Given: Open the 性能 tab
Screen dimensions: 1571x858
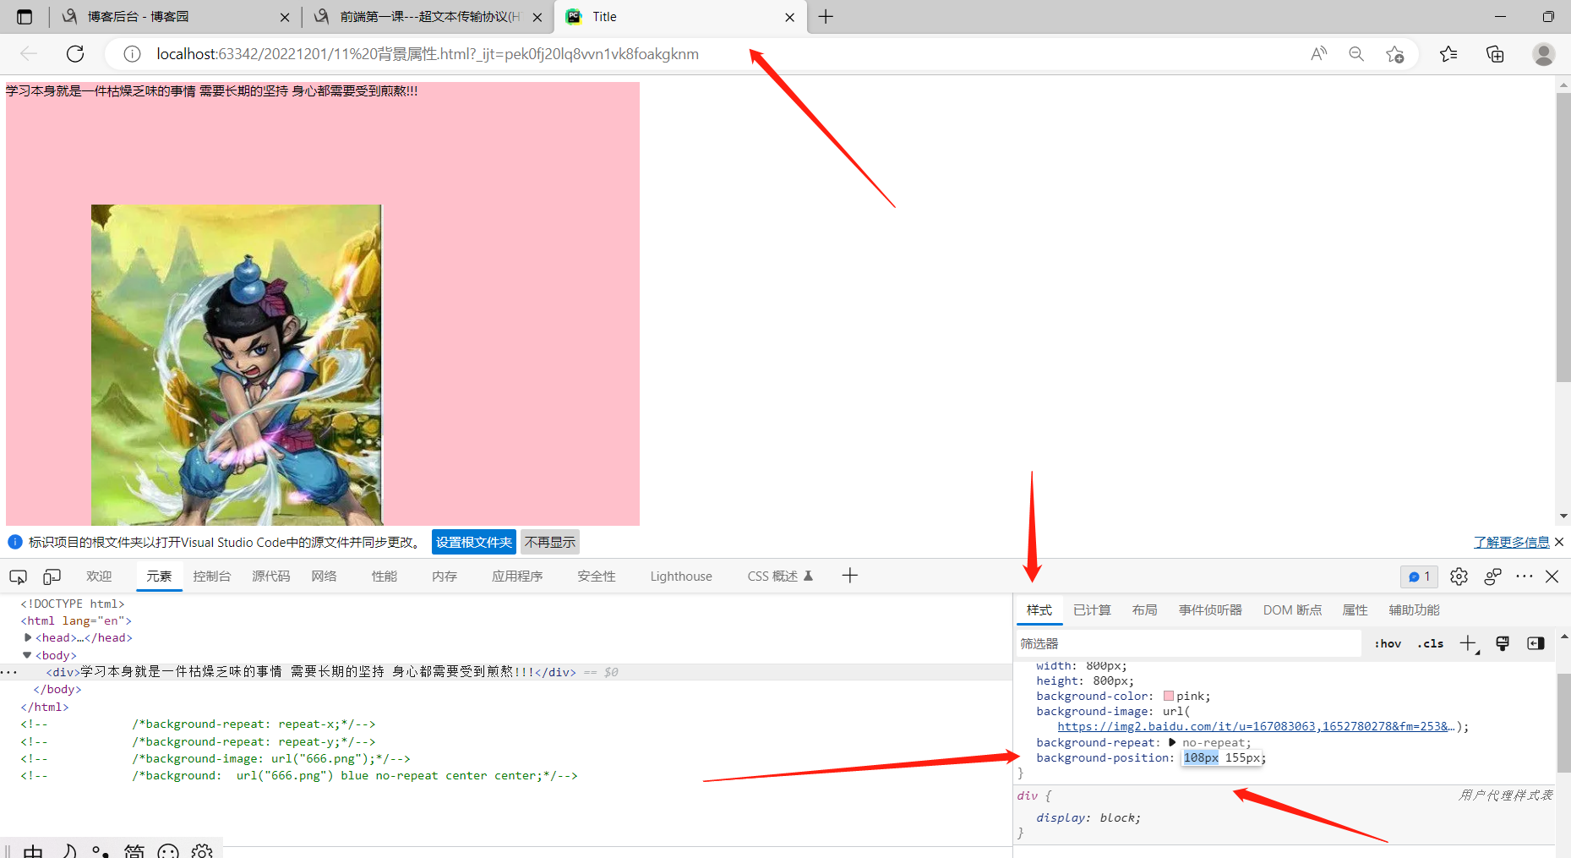Looking at the screenshot, I should pos(385,577).
